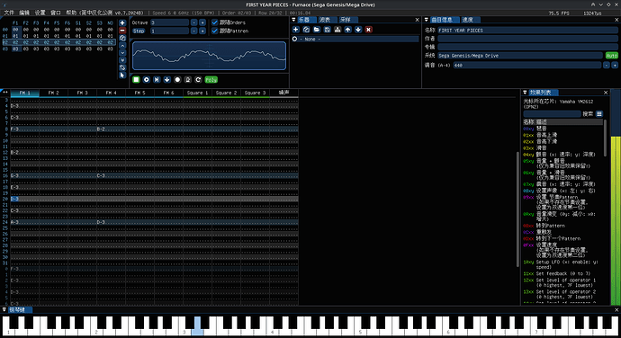This screenshot has height=338, width=621.
Task: Delete the selected instrument
Action: click(x=369, y=30)
